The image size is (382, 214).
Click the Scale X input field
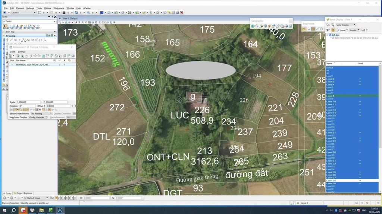click(28, 102)
